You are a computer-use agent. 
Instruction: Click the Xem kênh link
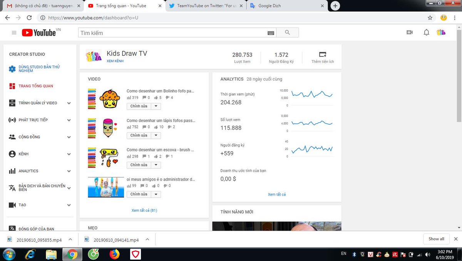tap(115, 61)
